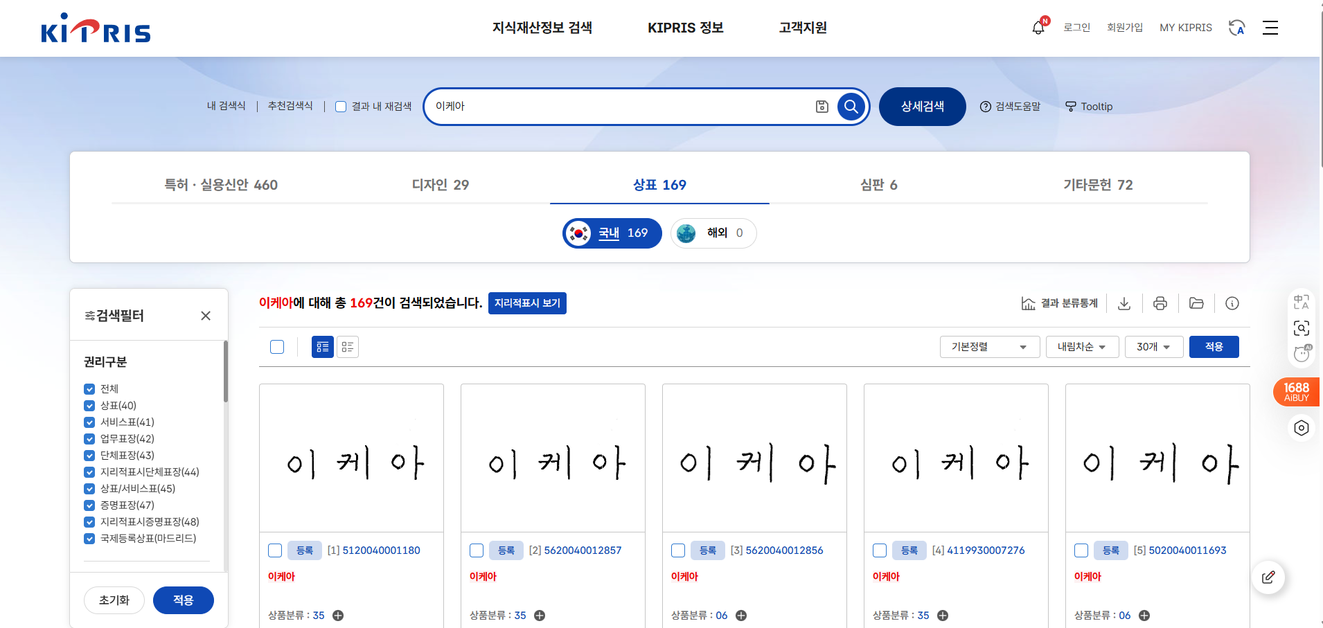Open MY KIPRIS link

coord(1186,28)
